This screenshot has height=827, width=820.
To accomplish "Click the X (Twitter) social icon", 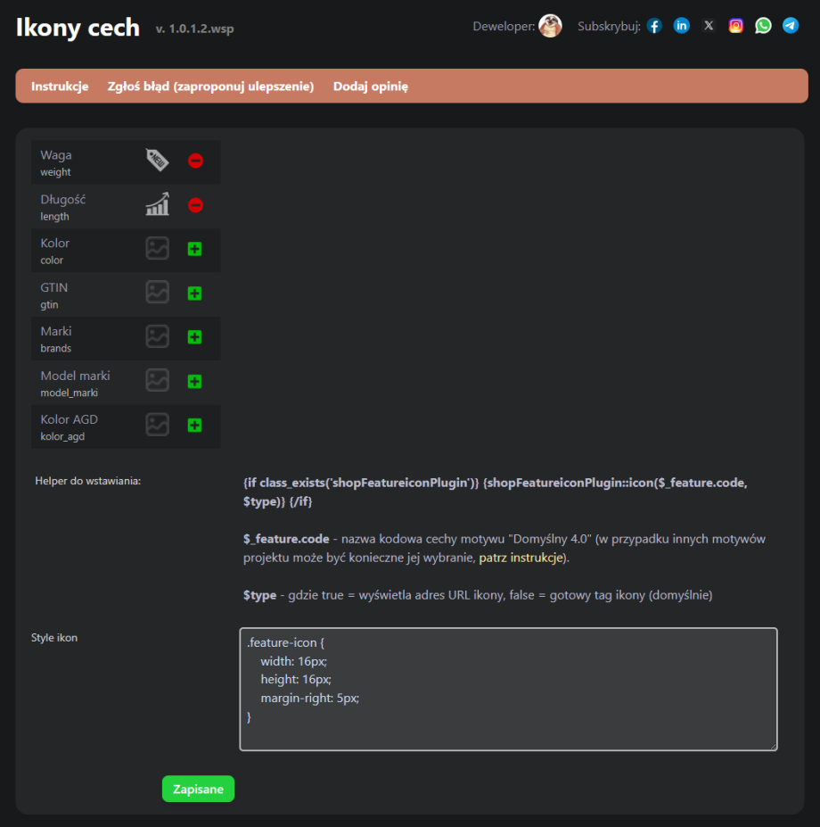I will (709, 26).
